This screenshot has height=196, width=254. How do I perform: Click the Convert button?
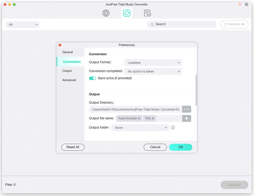[x=234, y=185]
